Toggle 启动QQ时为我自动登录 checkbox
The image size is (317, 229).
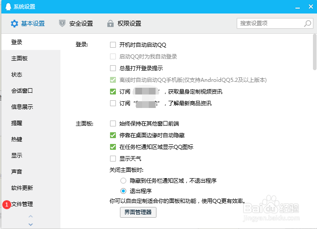pyautogui.click(x=113, y=57)
